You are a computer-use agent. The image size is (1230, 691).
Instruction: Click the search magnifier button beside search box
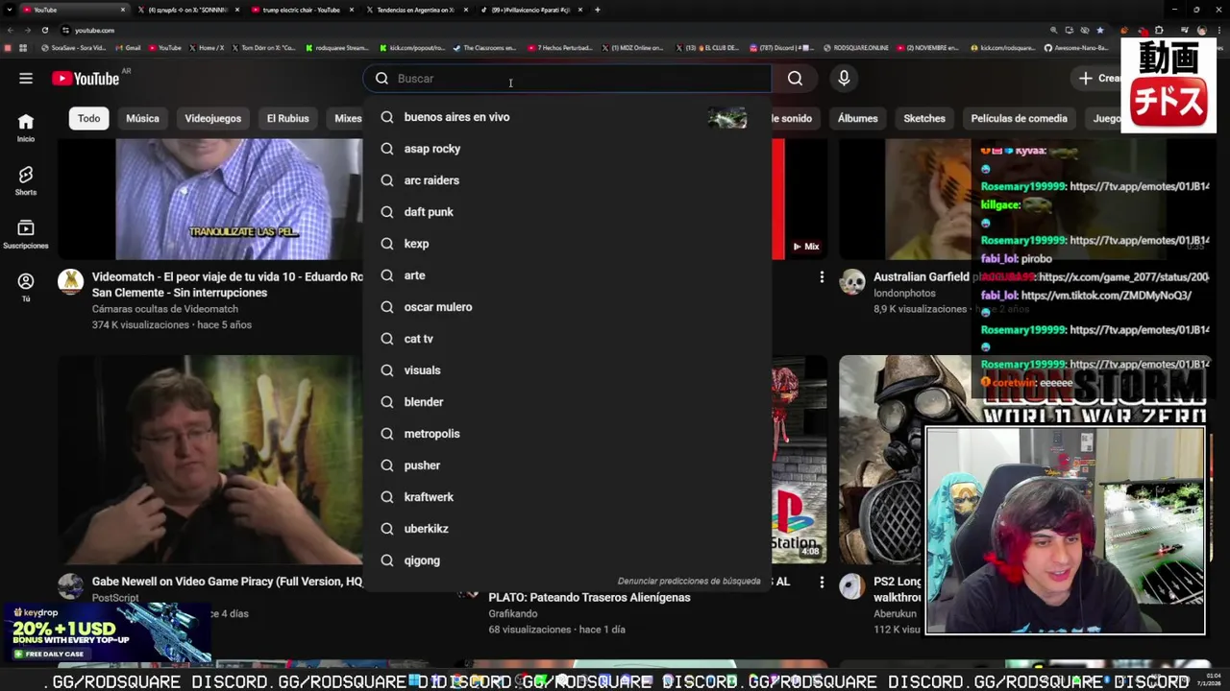pyautogui.click(x=795, y=79)
